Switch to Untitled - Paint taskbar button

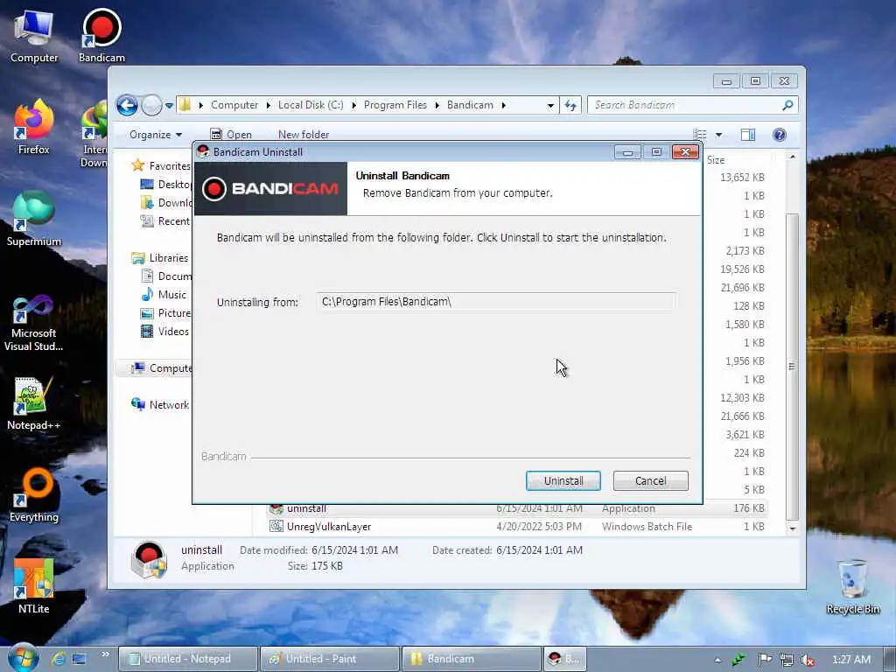pos(329,658)
